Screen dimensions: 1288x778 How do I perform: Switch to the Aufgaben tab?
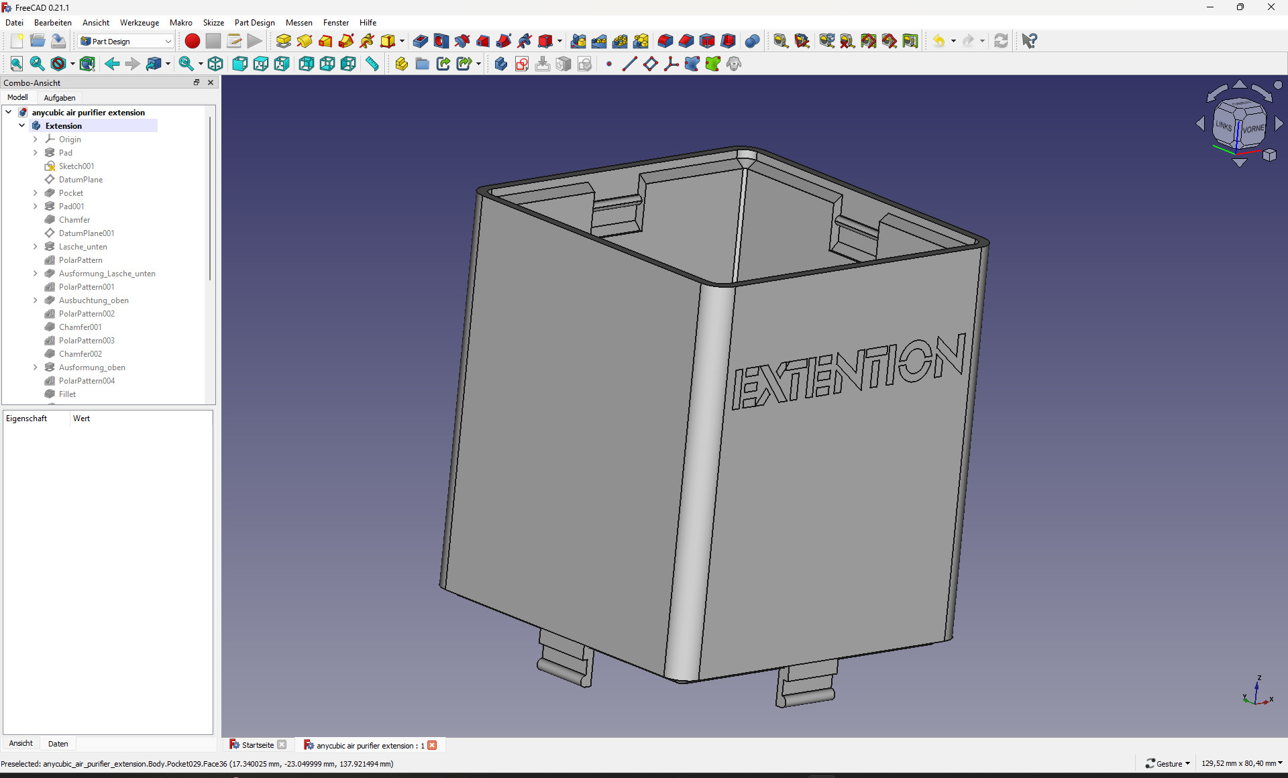(x=59, y=97)
